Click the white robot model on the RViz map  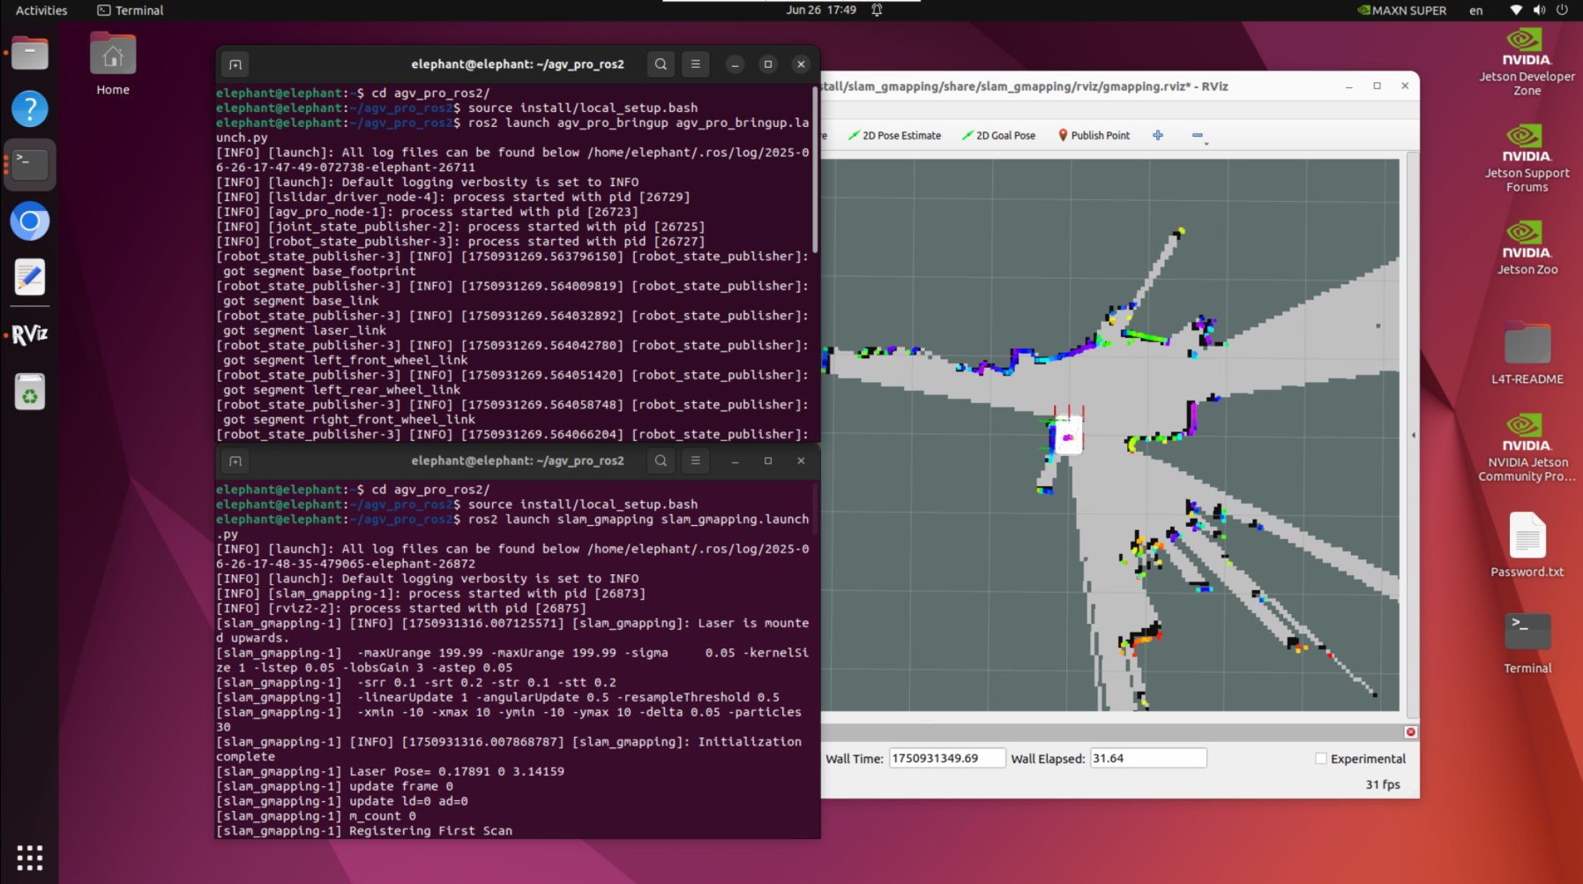pos(1067,435)
